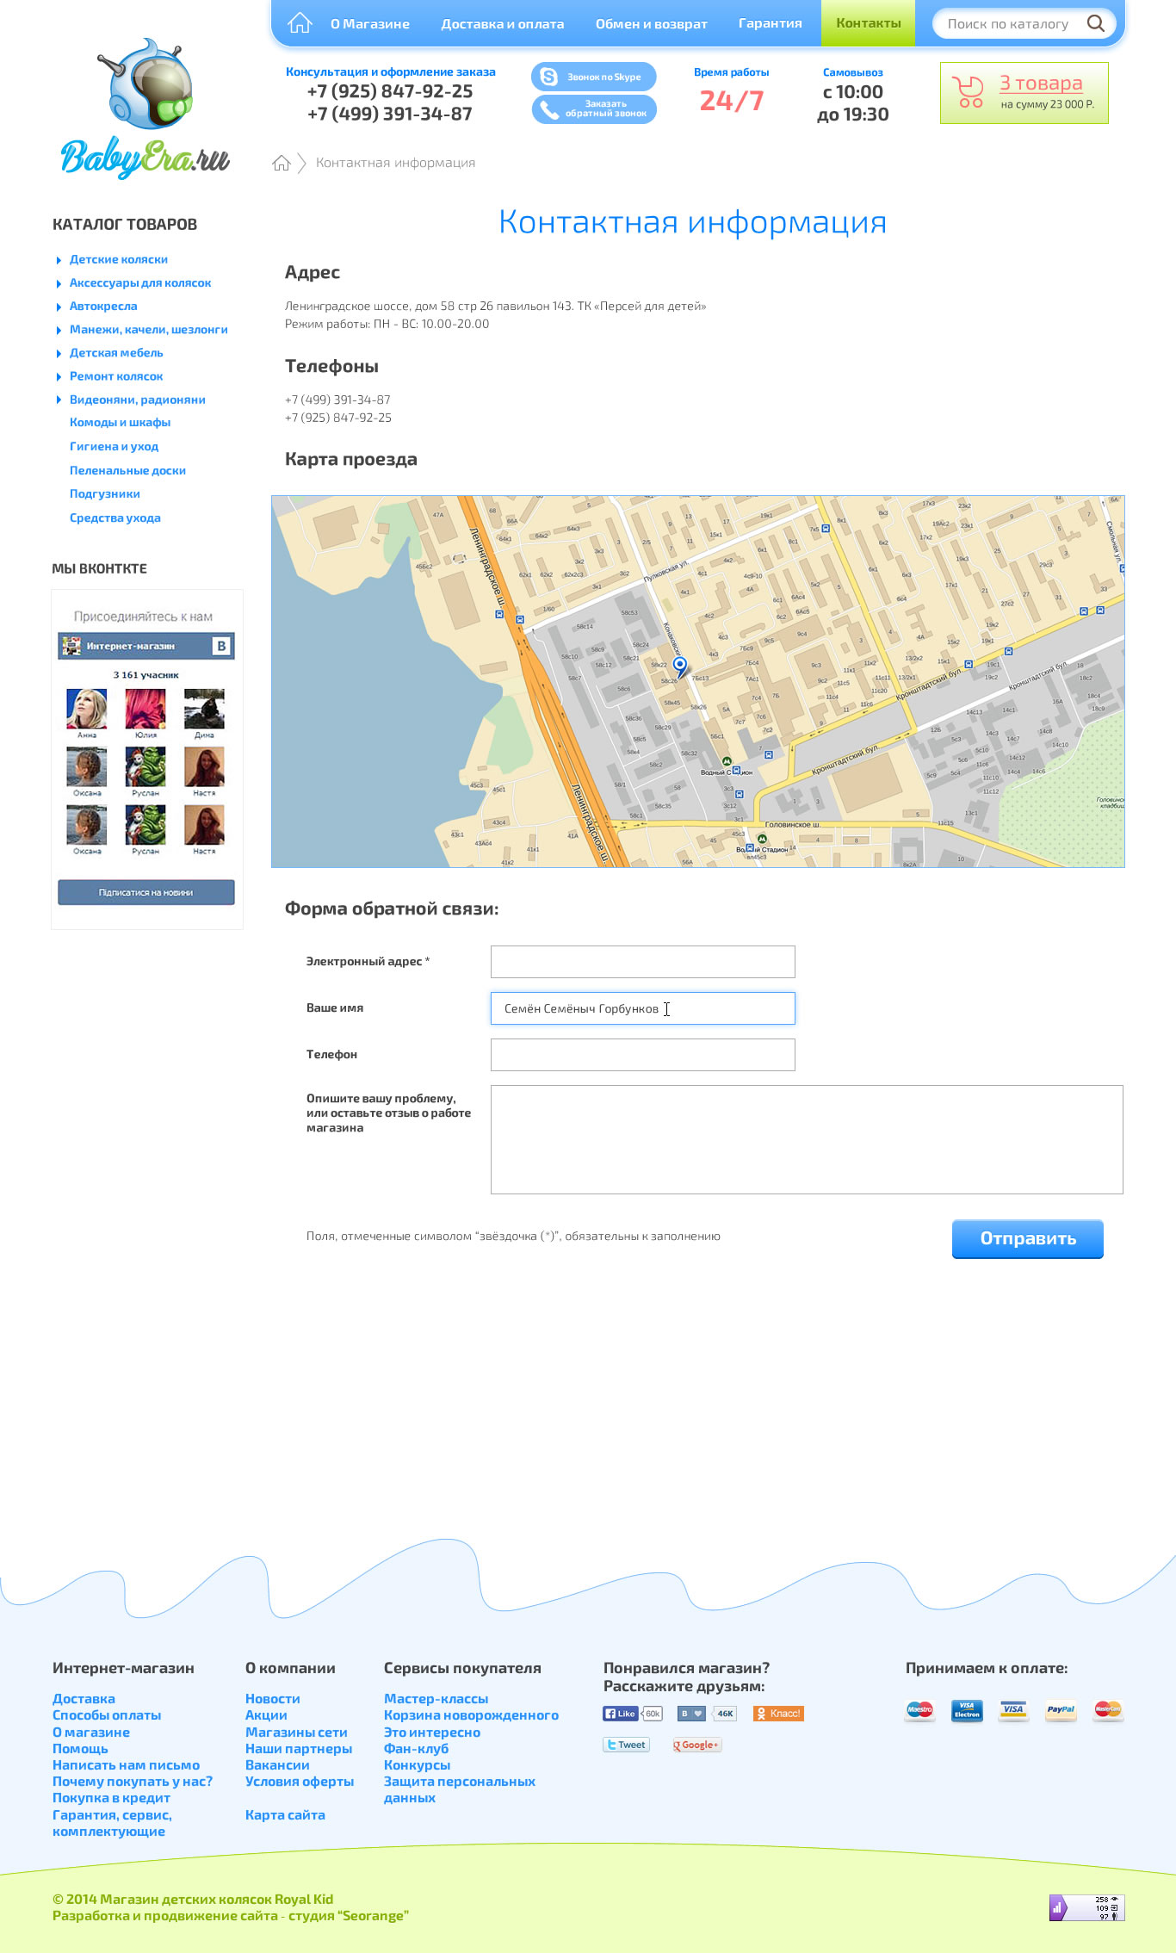Viewport: 1176px width, 1953px height.
Task: Click the Tweet button in footer
Action: pyautogui.click(x=626, y=1745)
